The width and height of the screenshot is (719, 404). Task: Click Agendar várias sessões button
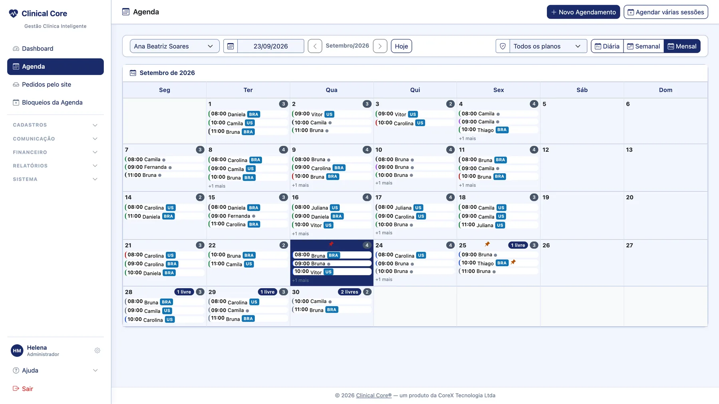pyautogui.click(x=666, y=12)
